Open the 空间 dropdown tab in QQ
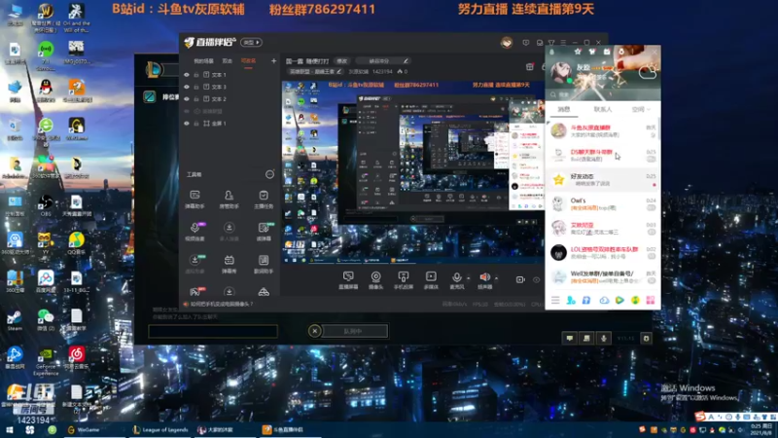 click(x=641, y=109)
